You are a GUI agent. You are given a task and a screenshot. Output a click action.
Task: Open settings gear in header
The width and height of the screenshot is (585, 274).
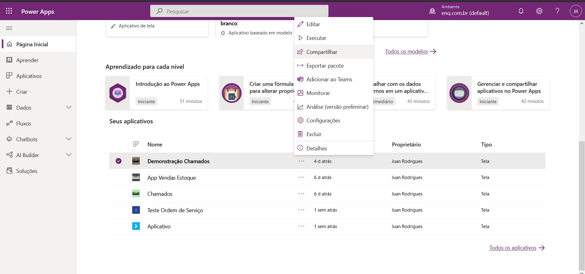coord(539,11)
